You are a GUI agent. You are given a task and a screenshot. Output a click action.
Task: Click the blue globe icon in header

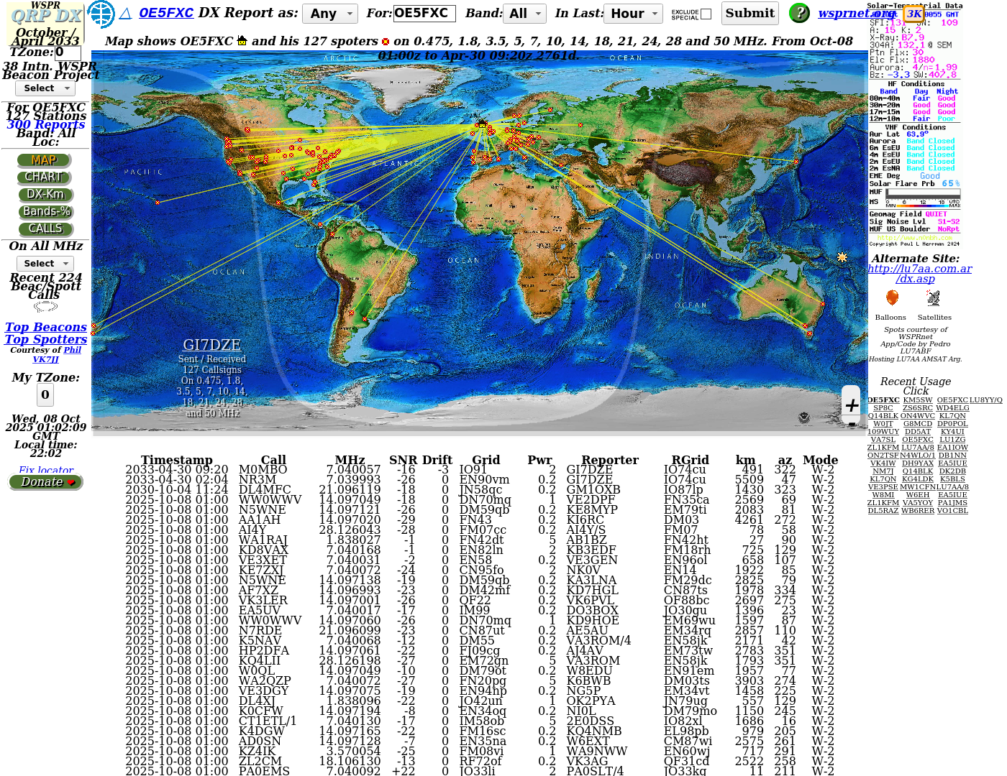point(101,14)
